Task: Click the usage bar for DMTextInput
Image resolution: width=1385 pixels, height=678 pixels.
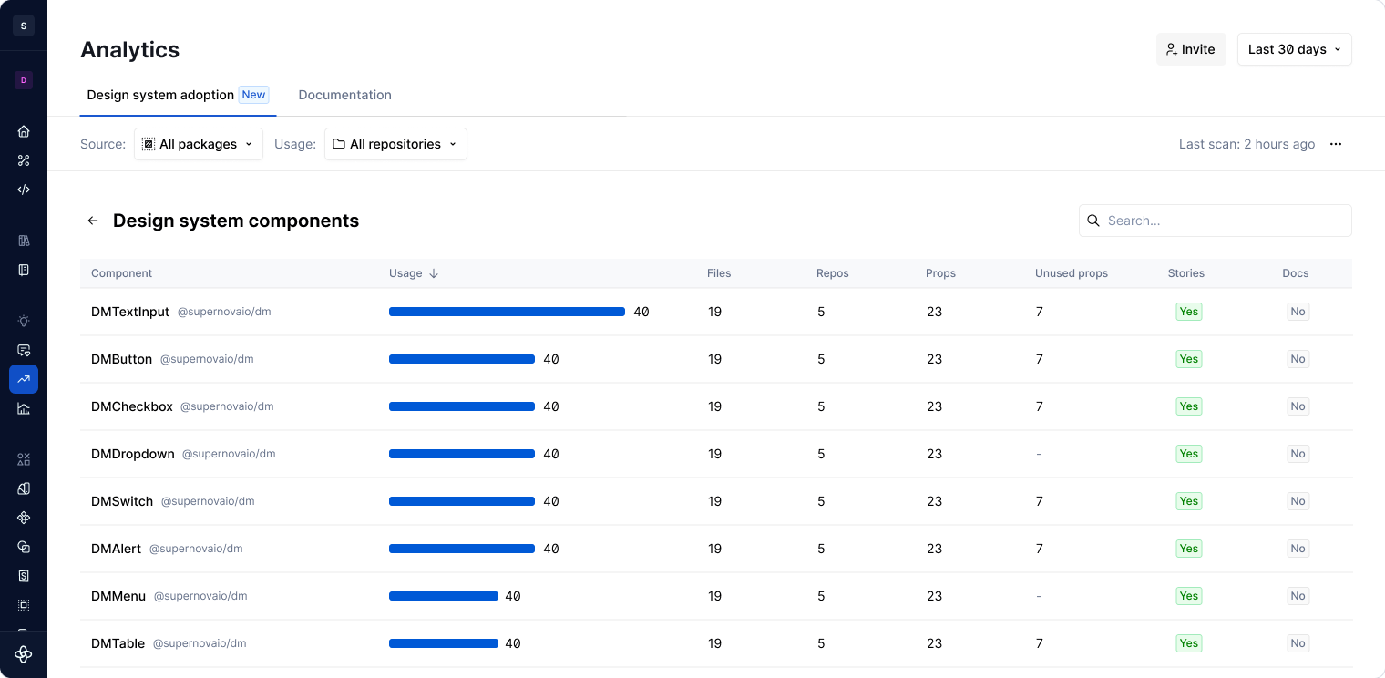Action: click(x=507, y=312)
